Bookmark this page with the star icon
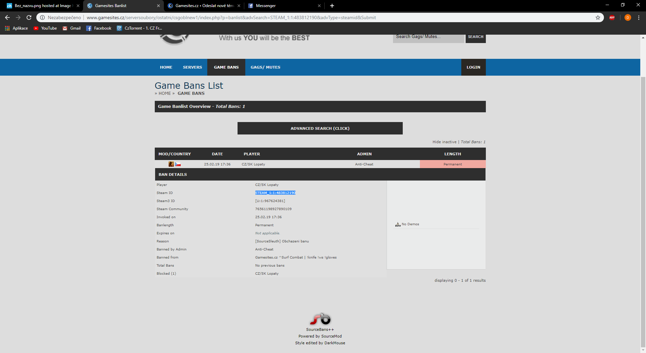 coord(598,17)
